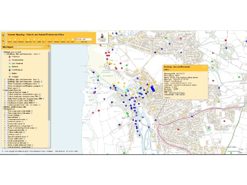Minimize the Map layers panel
Image resolution: width=247 pixels, height=185 pixels.
pyautogui.click(x=46, y=46)
